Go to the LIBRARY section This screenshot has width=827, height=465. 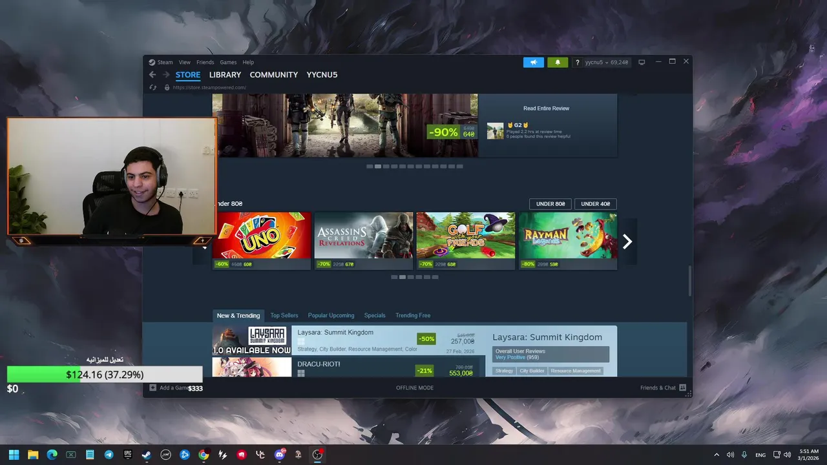click(225, 75)
